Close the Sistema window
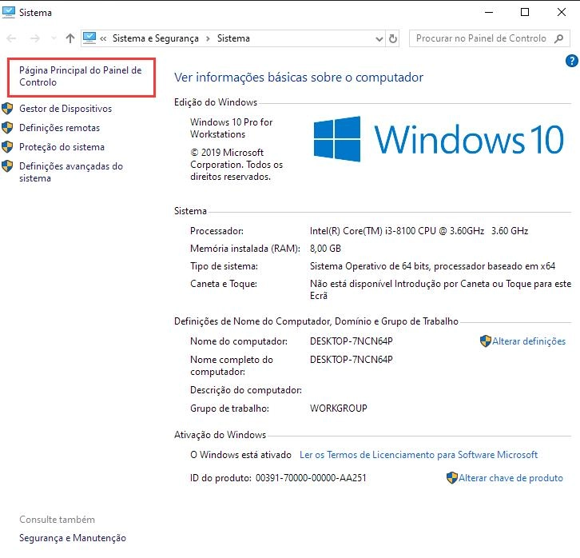This screenshot has width=580, height=558. 561,12
